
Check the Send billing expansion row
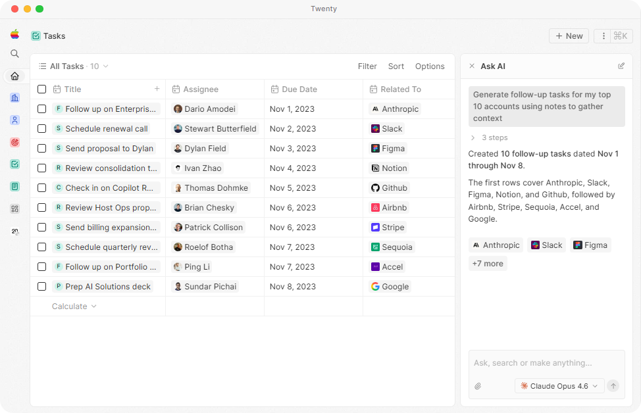click(41, 227)
